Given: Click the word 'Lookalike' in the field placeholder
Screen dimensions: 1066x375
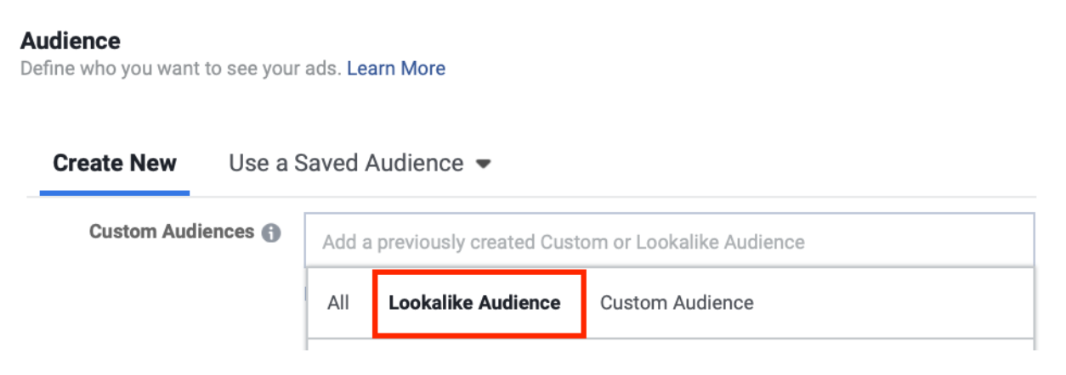Looking at the screenshot, I should coord(676,243).
